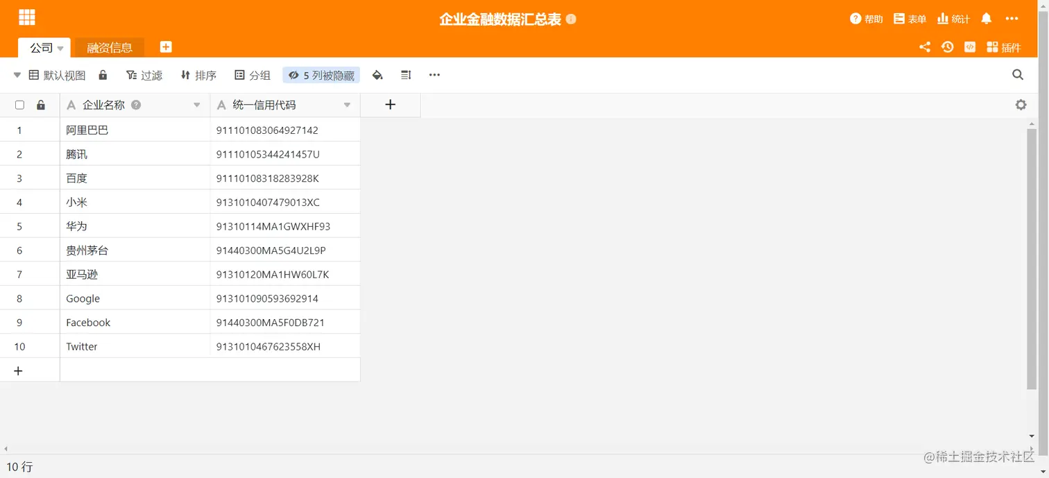
Task: Select the code 91310114MA1GWXHF93
Action: coord(285,226)
